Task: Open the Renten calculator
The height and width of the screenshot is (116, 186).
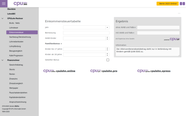Action: pos(12,74)
